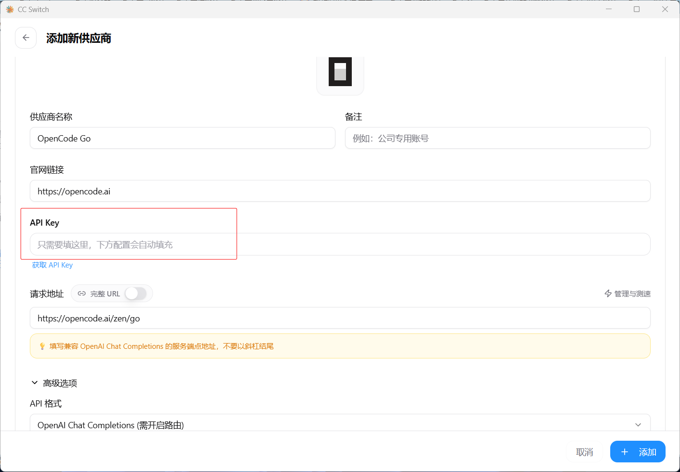This screenshot has width=680, height=472.
Task: Click the OpenCode provider logo icon
Action: (x=340, y=72)
